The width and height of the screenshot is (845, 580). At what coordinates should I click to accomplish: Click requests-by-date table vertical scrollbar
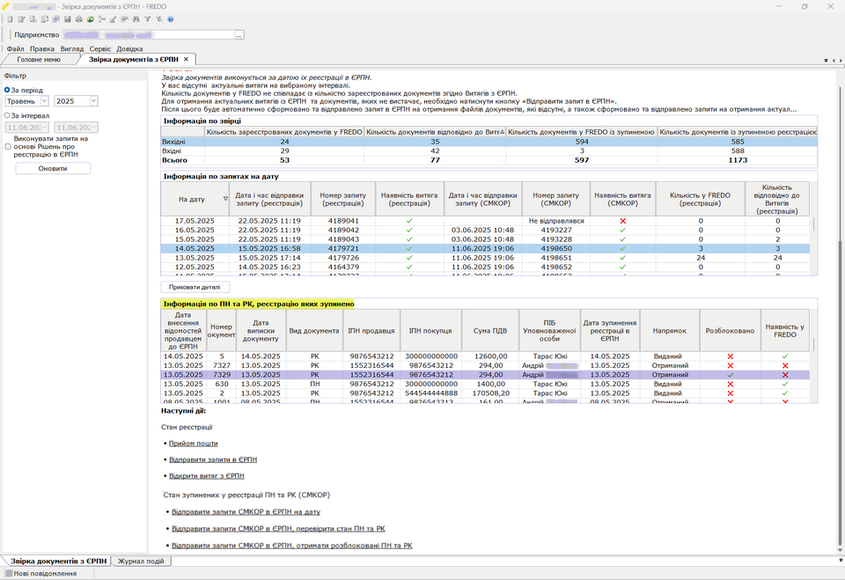813,224
